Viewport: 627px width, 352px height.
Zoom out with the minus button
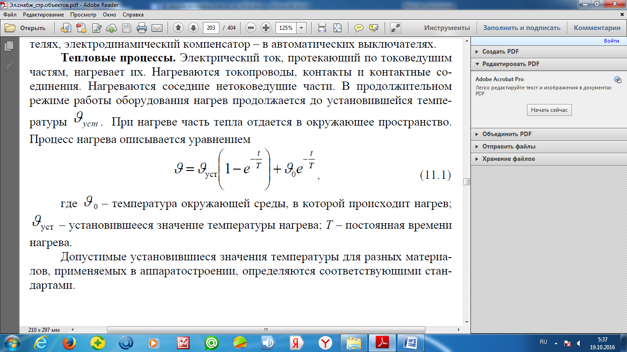[251, 28]
